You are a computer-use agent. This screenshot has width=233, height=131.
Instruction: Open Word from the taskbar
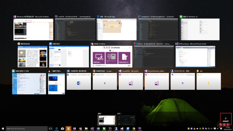(98, 129)
